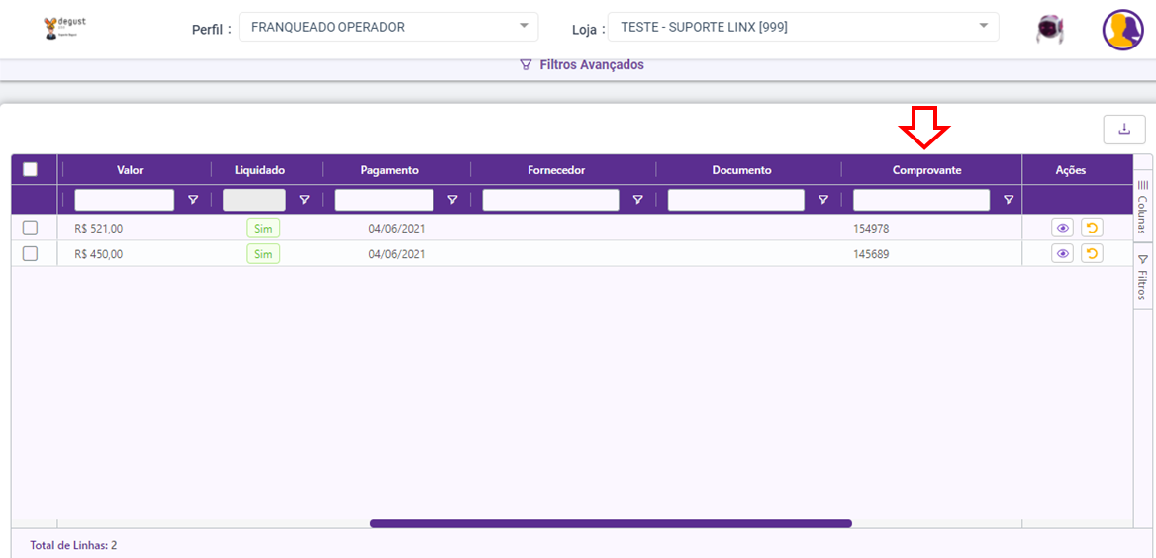Open the user profile avatar
The width and height of the screenshot is (1156, 558).
tap(1122, 30)
